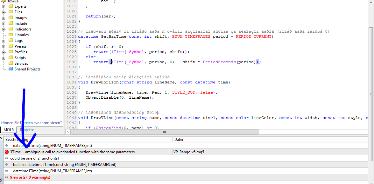Select the 'iTime' ambiguous call error row
The height and width of the screenshot is (184, 374).
(x=186, y=152)
